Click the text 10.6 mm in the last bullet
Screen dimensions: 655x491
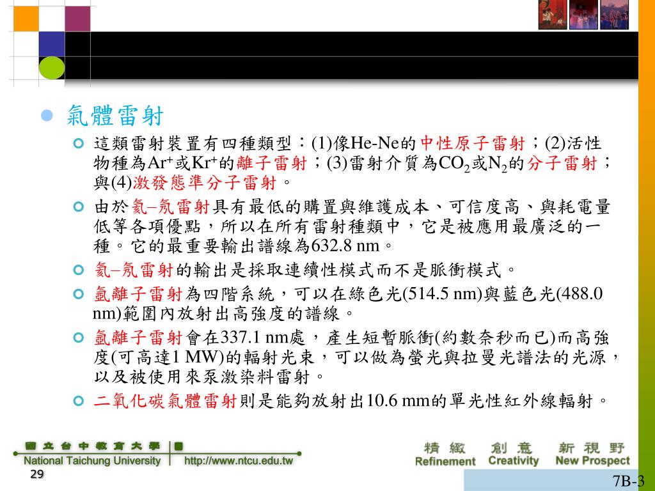398,401
